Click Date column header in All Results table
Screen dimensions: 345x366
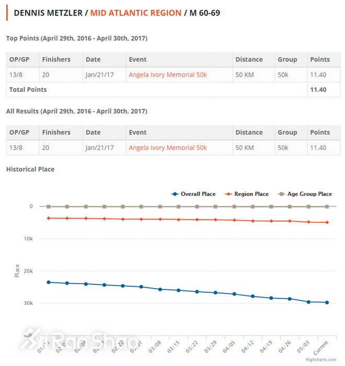(94, 133)
